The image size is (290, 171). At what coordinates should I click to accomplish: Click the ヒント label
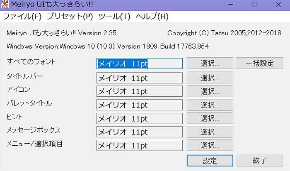15,117
